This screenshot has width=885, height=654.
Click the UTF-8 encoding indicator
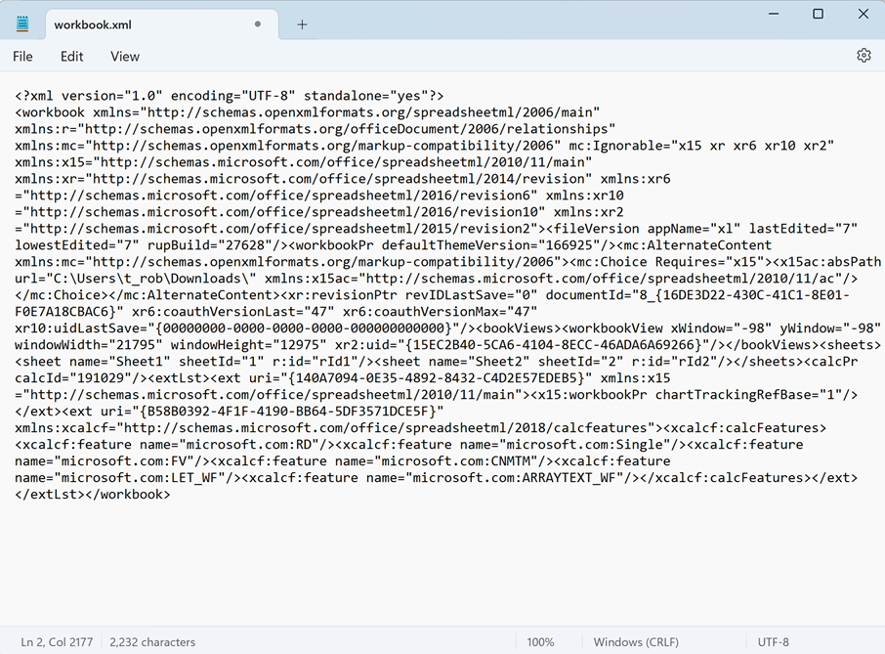point(773,642)
